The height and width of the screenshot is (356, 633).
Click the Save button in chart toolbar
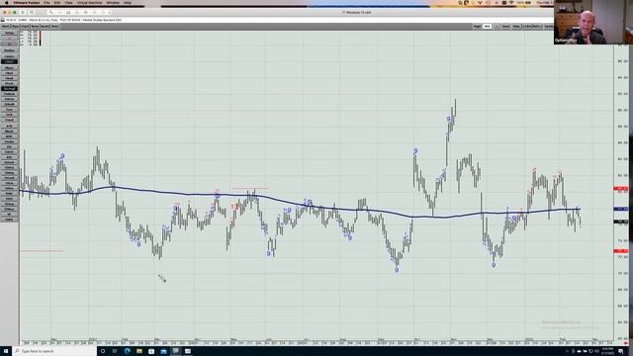pyautogui.click(x=505, y=27)
